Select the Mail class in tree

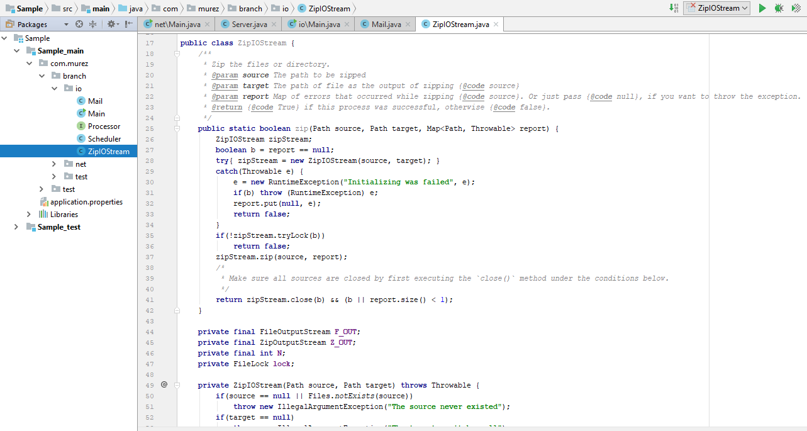pyautogui.click(x=69, y=101)
